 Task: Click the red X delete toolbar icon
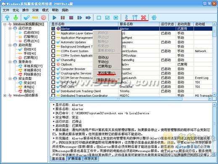[x=144, y=18]
